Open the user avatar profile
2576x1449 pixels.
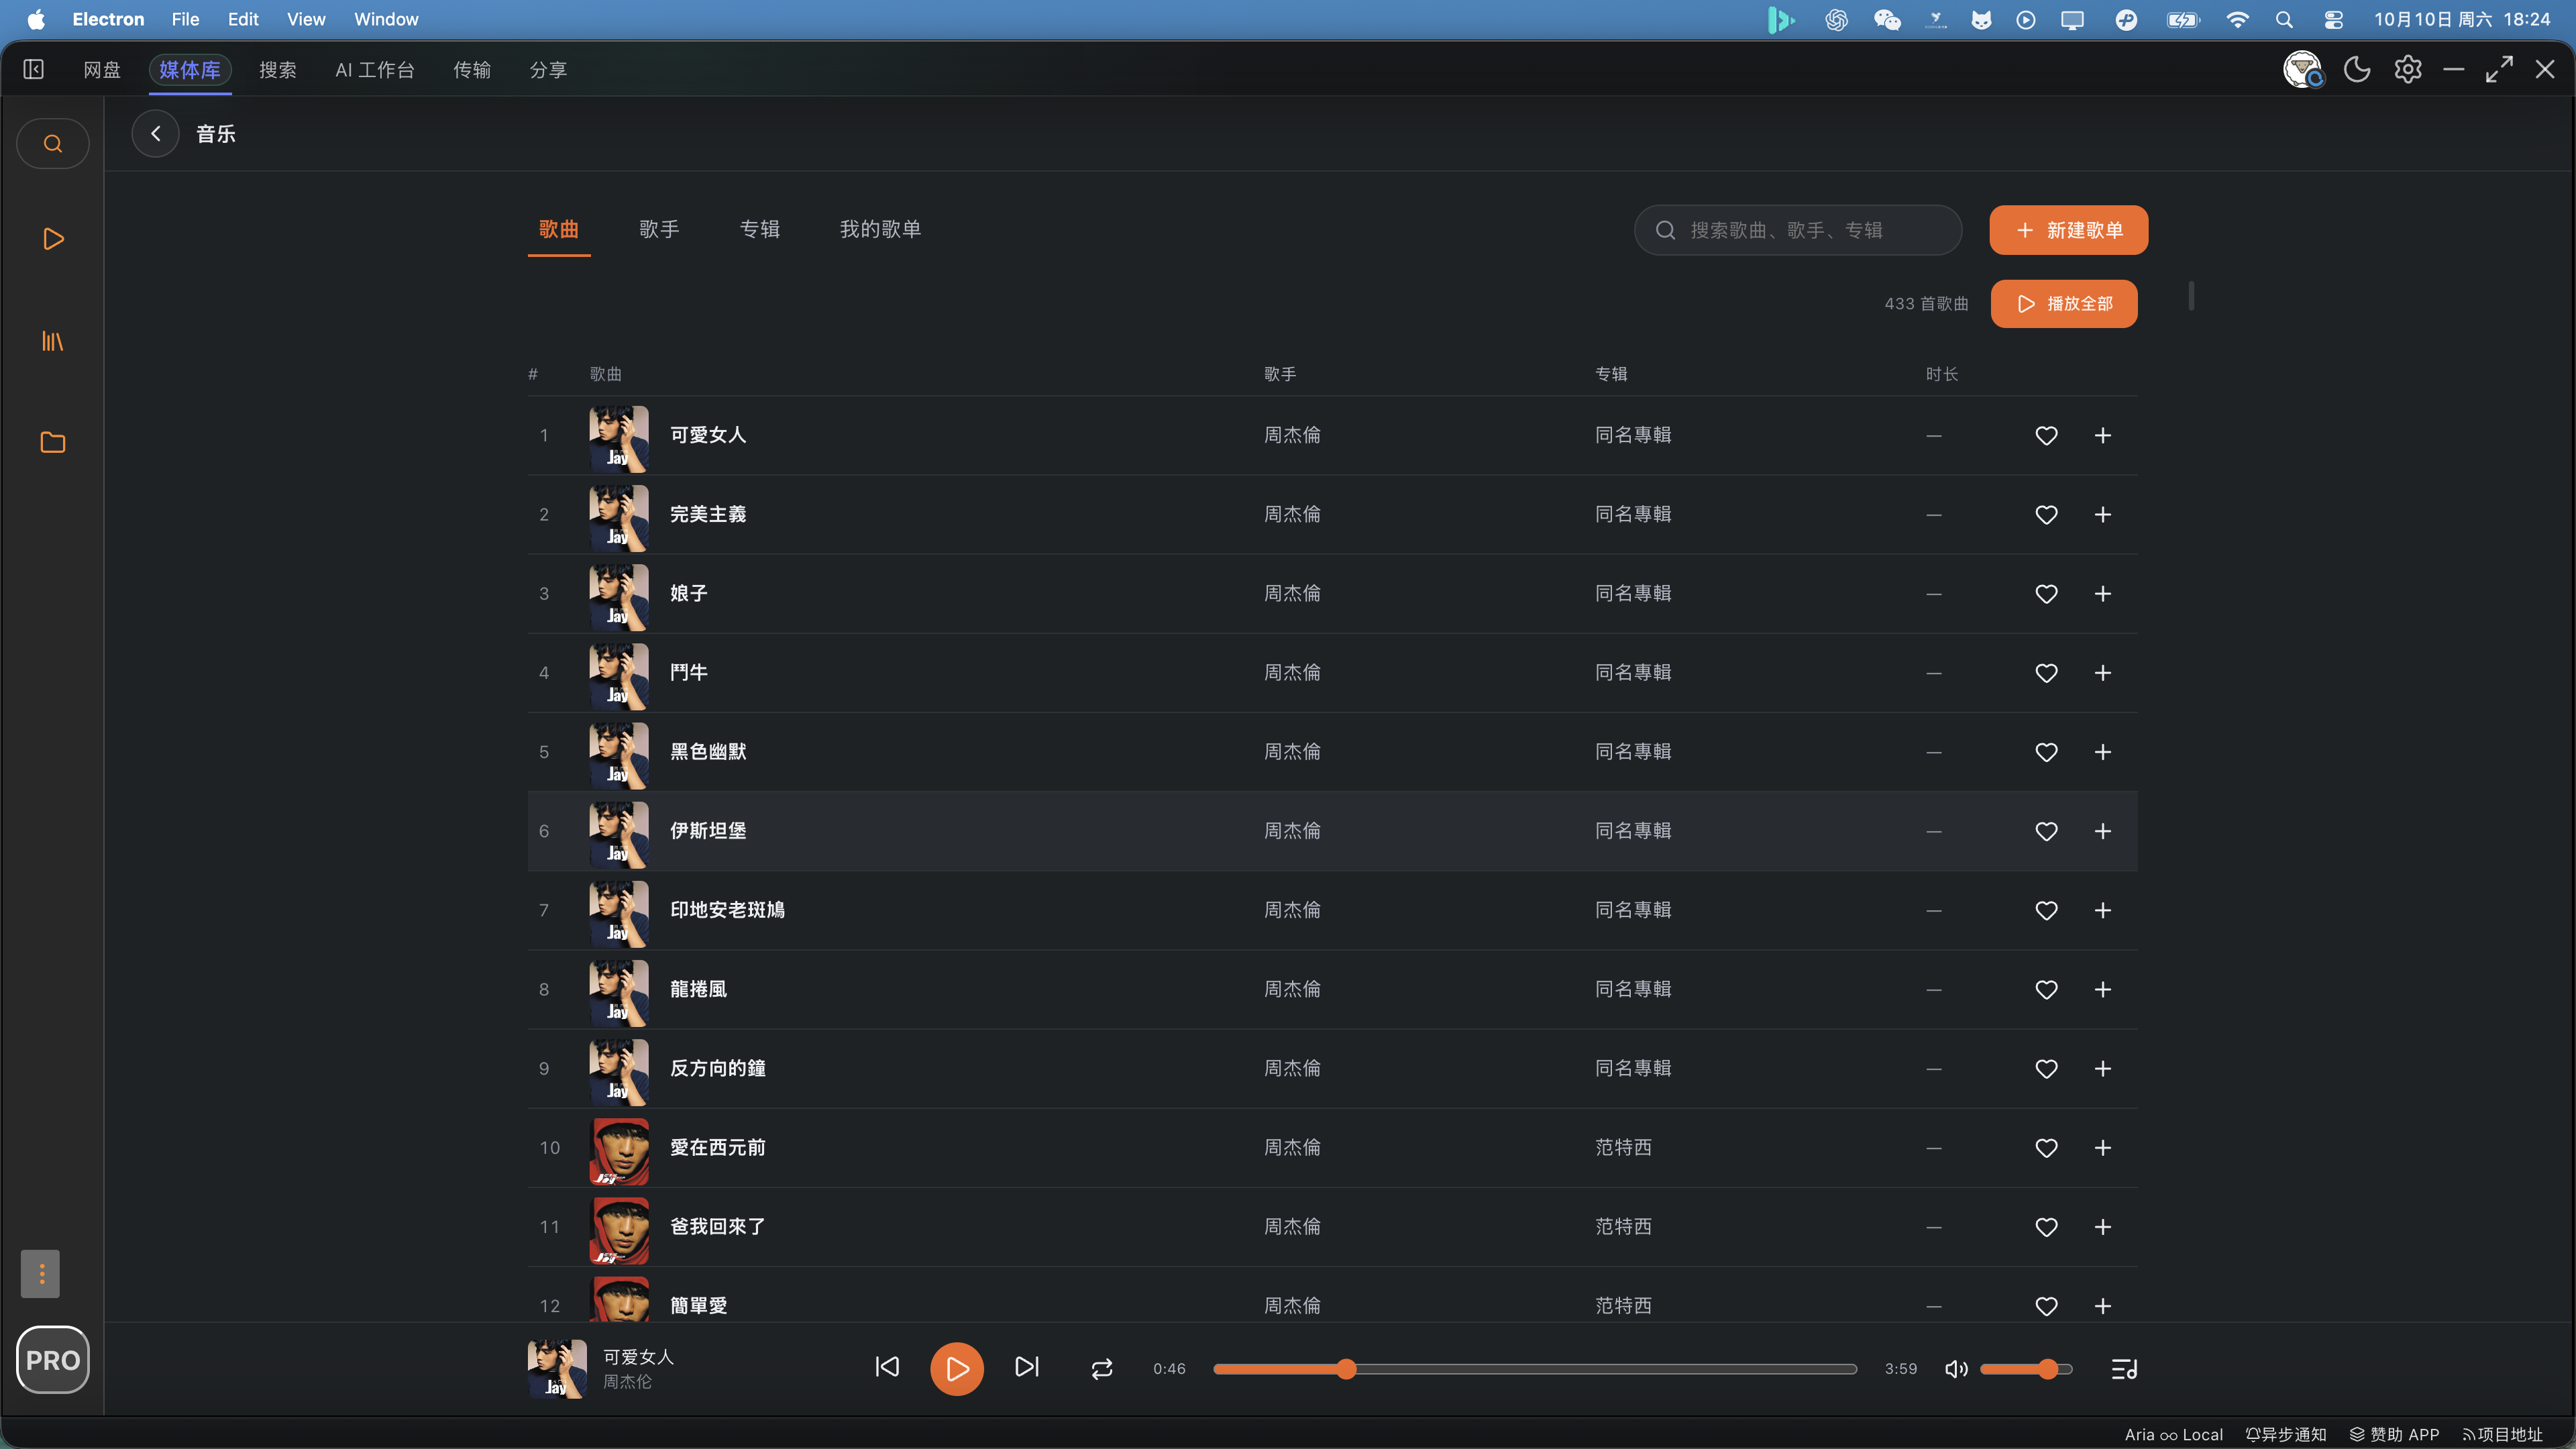click(2303, 69)
